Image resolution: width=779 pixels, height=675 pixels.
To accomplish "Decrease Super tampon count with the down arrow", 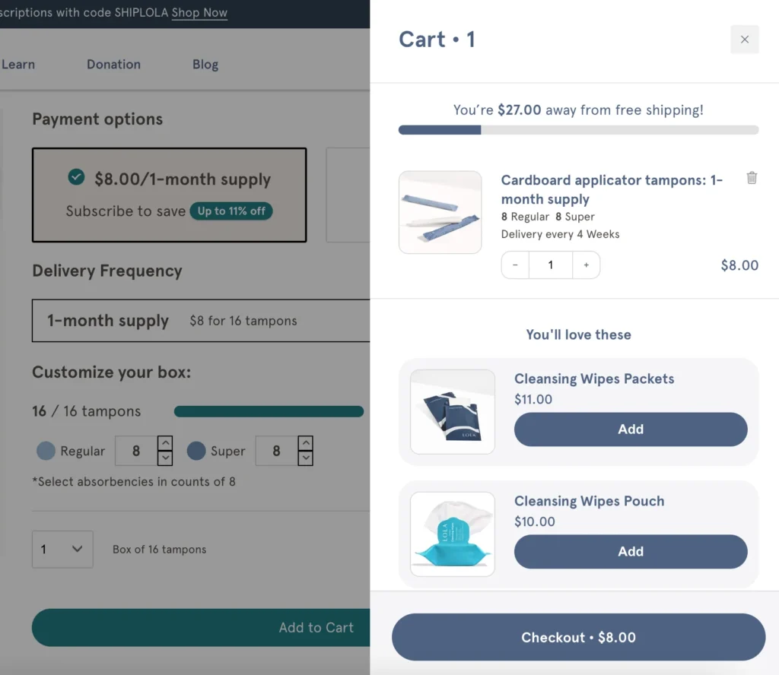I will pyautogui.click(x=305, y=457).
